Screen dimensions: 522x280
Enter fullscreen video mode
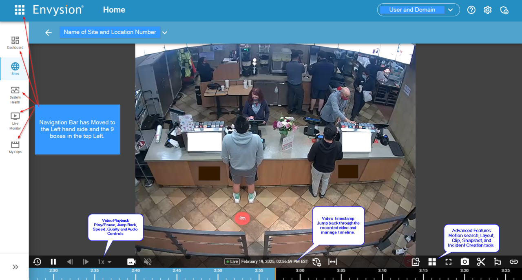[x=449, y=262]
